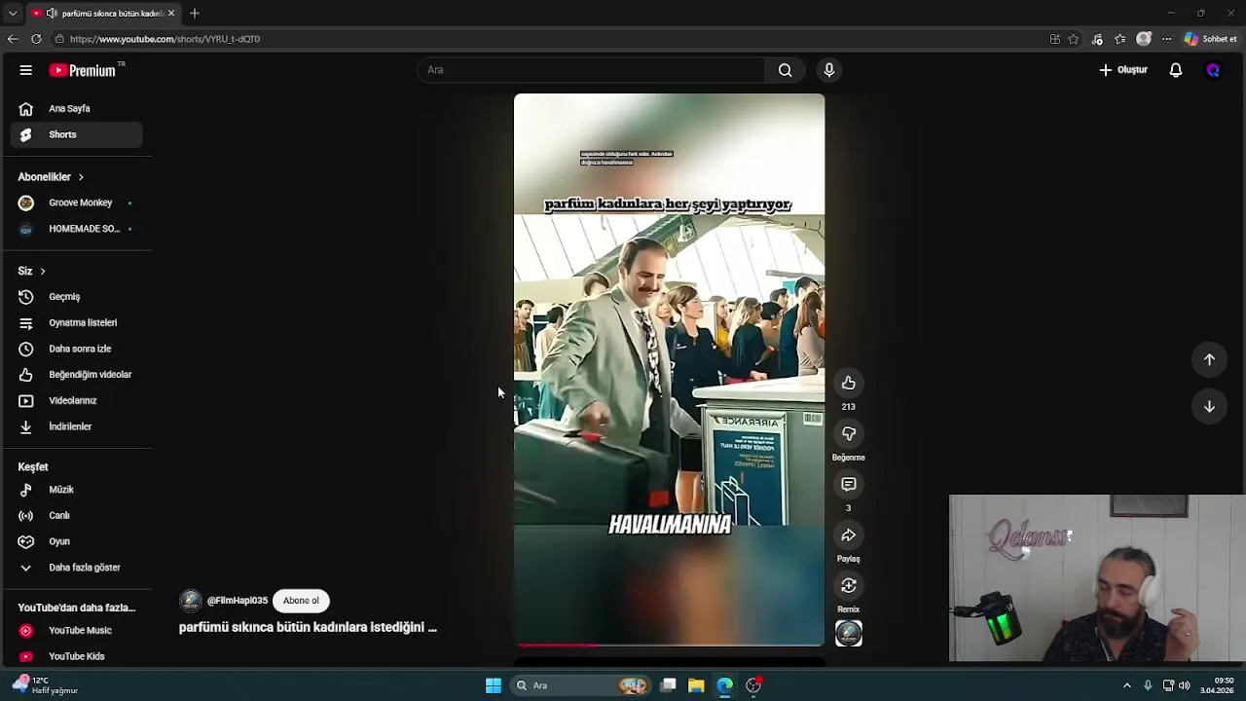Open Beğendiğim videolar
The height and width of the screenshot is (701, 1246).
click(x=77, y=375)
